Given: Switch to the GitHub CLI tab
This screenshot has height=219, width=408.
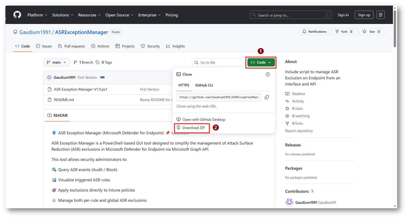Looking at the screenshot, I should (204, 85).
